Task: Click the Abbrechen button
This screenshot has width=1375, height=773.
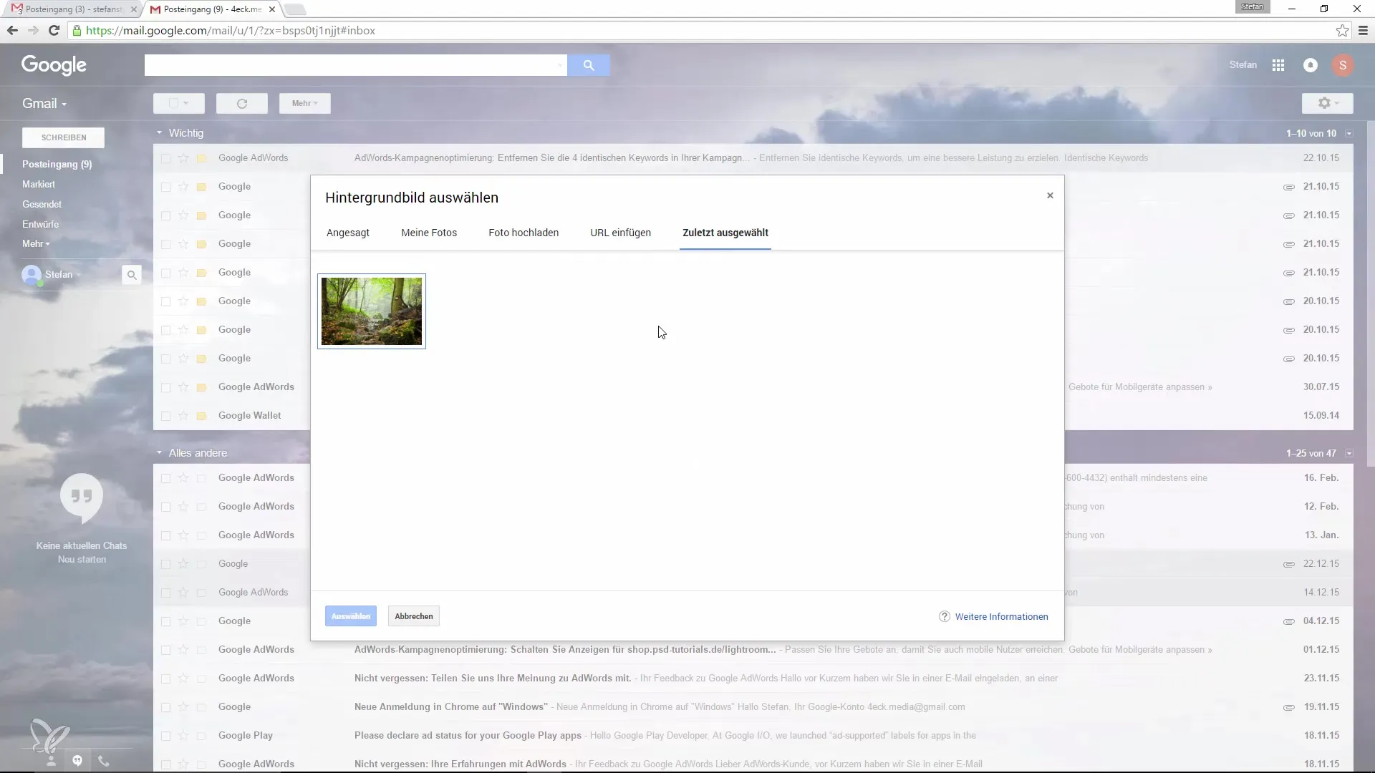Action: point(414,616)
